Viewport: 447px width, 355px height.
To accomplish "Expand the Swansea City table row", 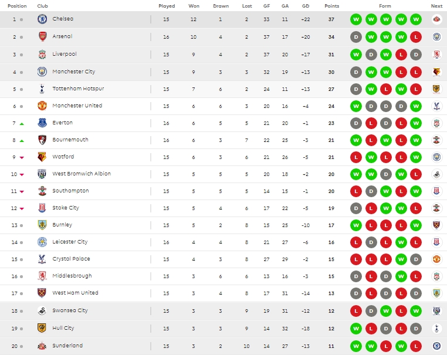I will tap(223, 311).
